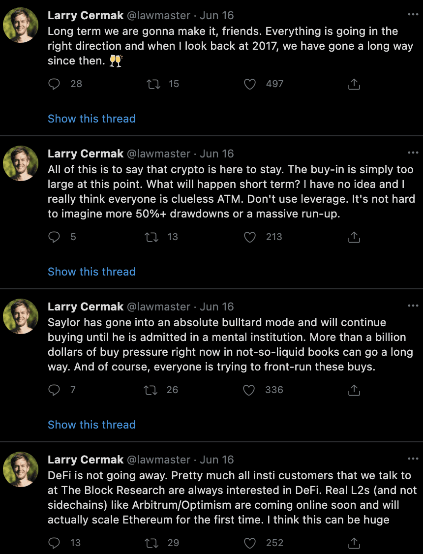Retweet the 'Long term we are gonna make it' tweet
Screen dimensions: 423x554
153,84
